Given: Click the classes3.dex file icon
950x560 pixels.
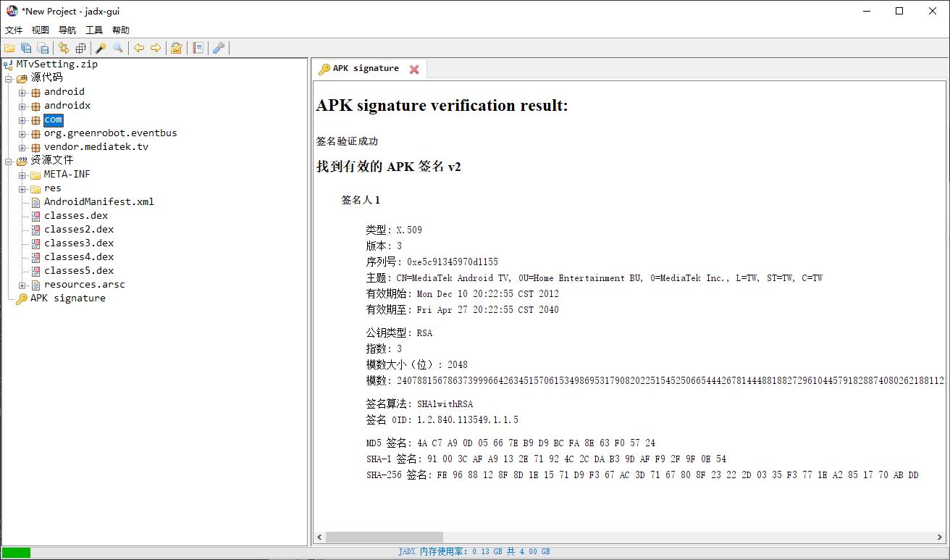Looking at the screenshot, I should point(35,243).
